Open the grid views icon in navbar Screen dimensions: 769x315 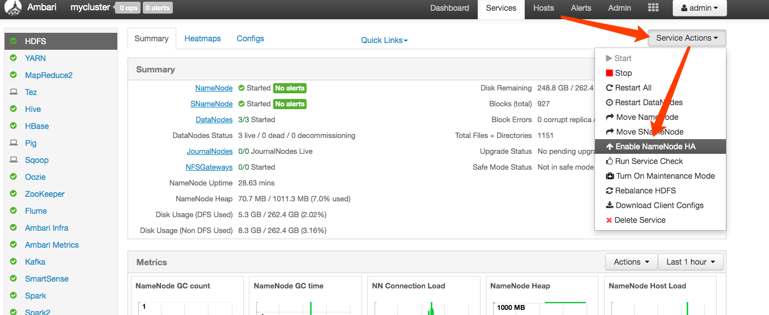pos(653,8)
